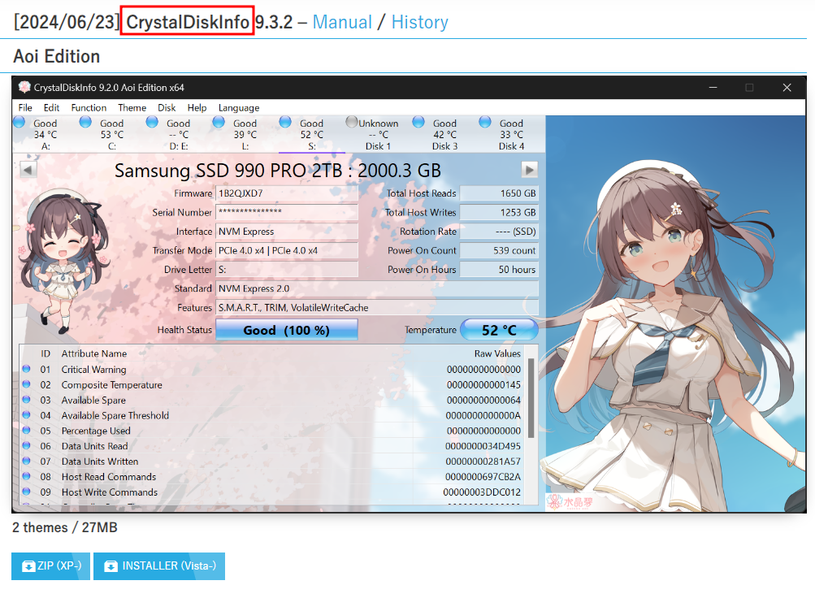This screenshot has height=598, width=815.
Task: Select the Host Write Commands row
Action: [271, 492]
